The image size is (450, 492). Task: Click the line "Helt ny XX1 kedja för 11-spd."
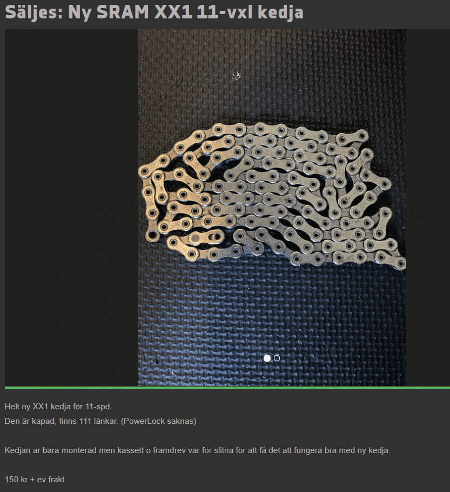pos(58,407)
